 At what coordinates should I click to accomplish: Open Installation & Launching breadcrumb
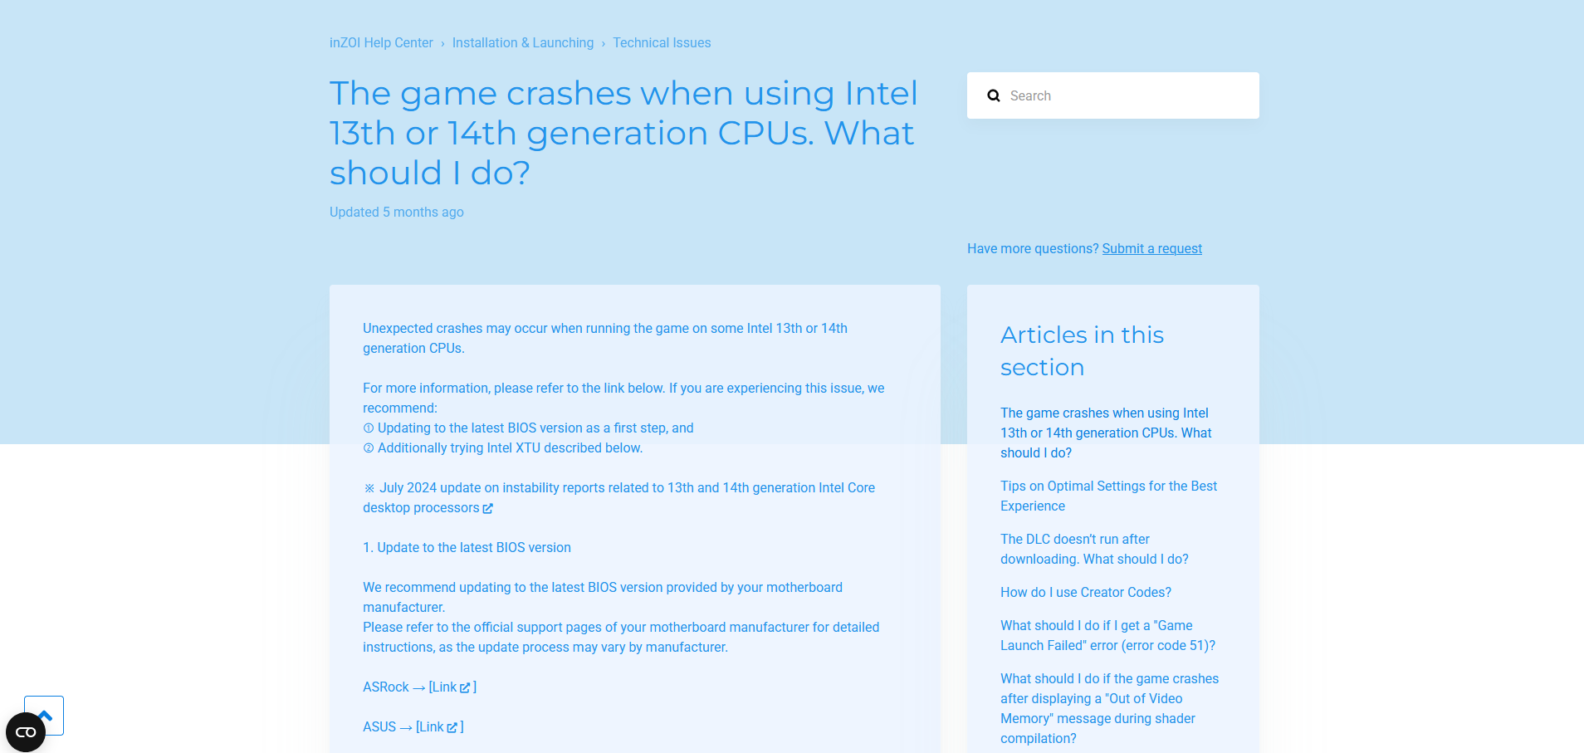(x=523, y=43)
